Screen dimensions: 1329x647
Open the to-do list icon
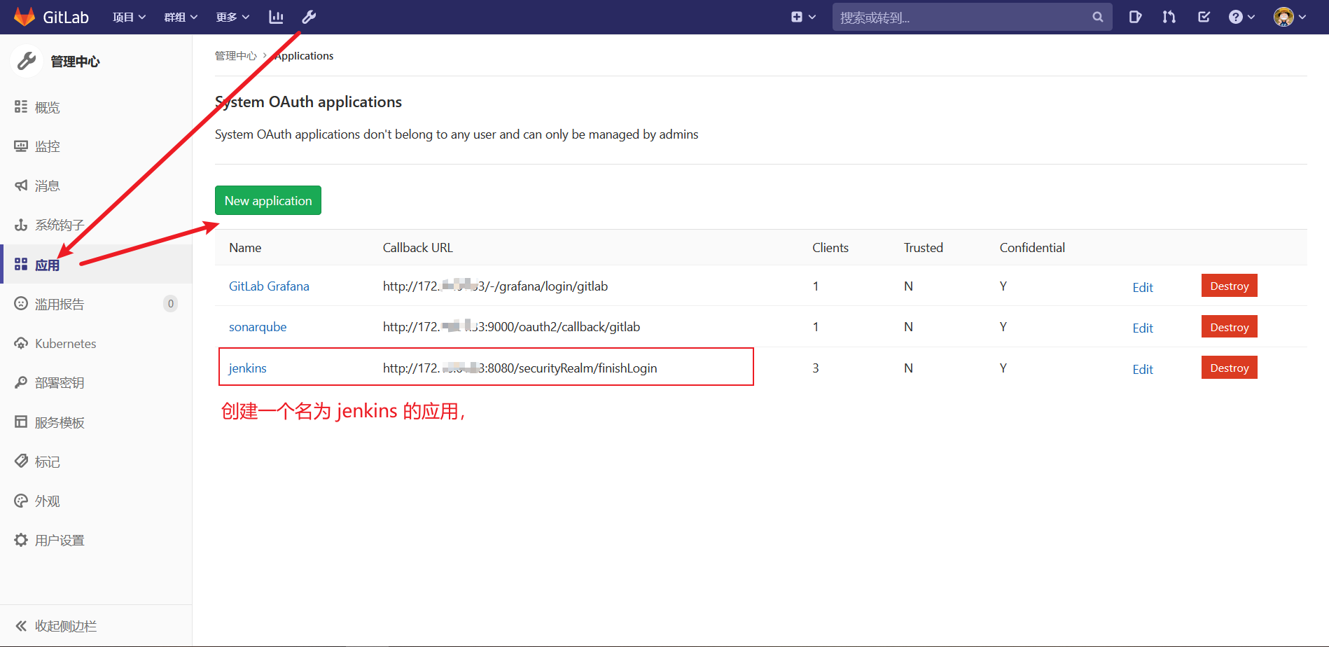point(1204,17)
